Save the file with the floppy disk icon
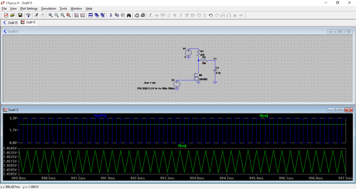This screenshot has height=189, width=356. [x=20, y=15]
